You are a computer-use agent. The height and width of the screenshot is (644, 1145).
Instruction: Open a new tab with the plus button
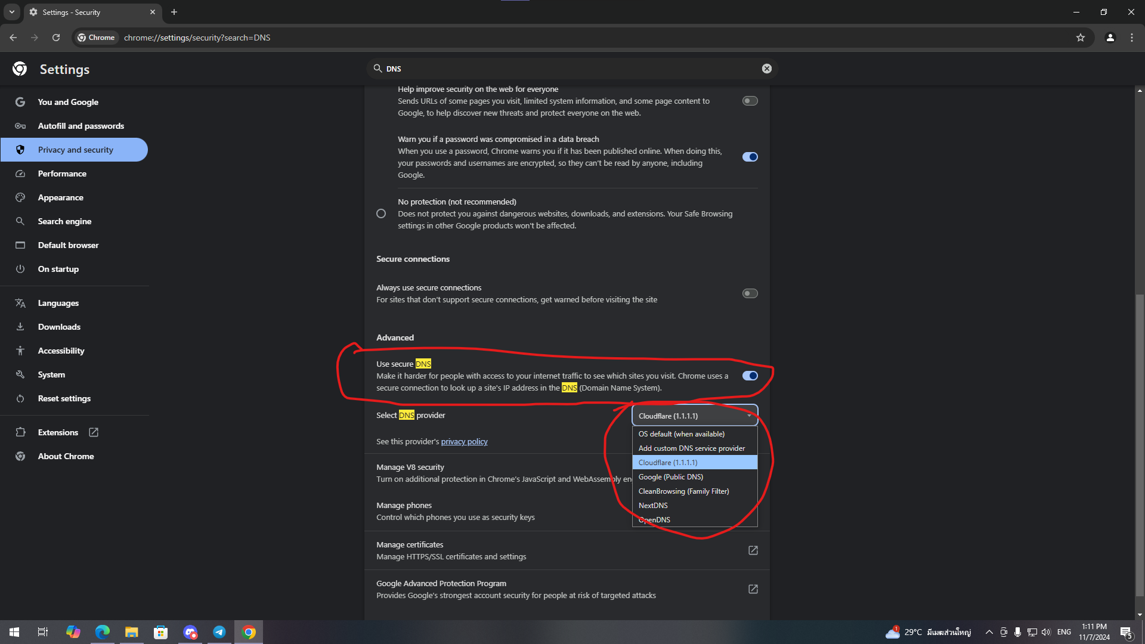pos(174,12)
